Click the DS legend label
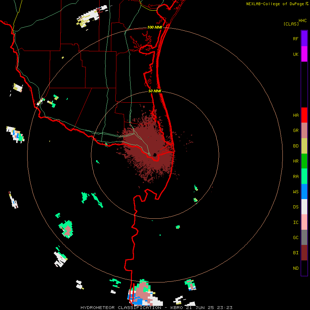Image resolution: width=310 pixels, height=310 pixels. tap(296, 207)
